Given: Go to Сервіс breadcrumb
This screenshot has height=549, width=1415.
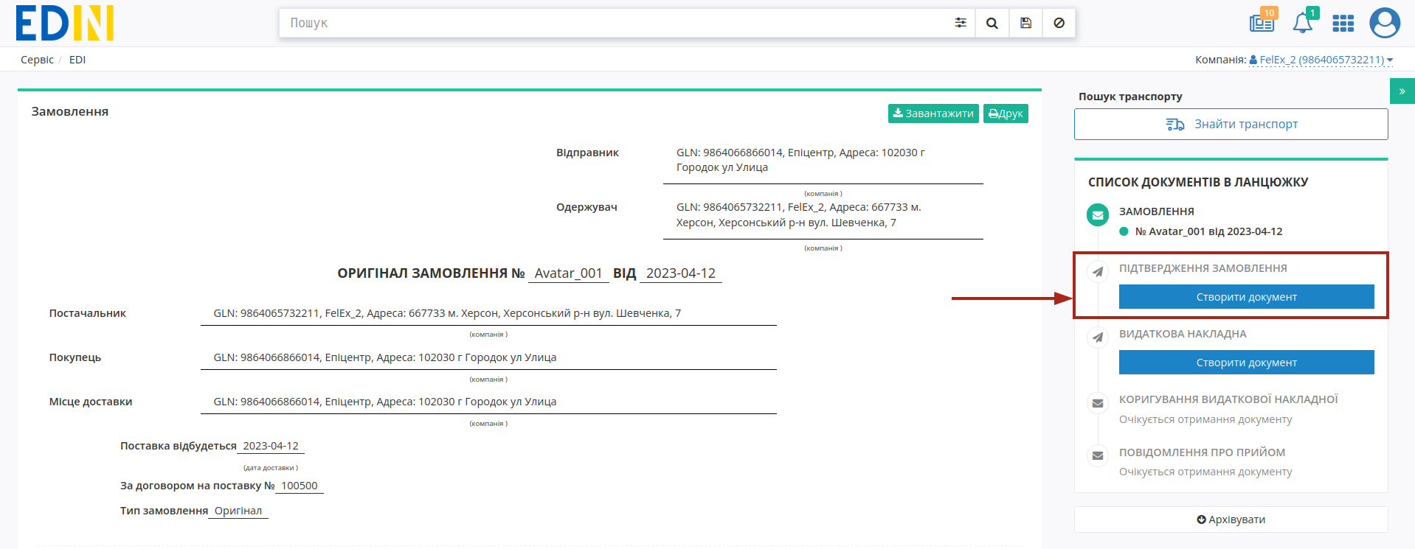Looking at the screenshot, I should tap(37, 60).
